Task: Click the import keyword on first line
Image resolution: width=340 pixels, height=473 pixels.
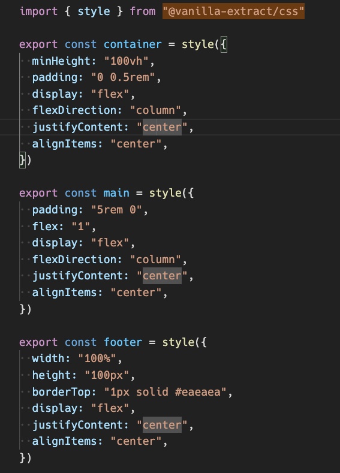Action: (38, 11)
